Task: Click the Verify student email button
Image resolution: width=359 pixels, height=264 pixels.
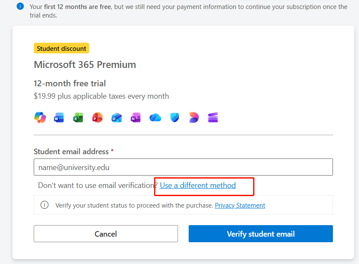Action: point(260,234)
